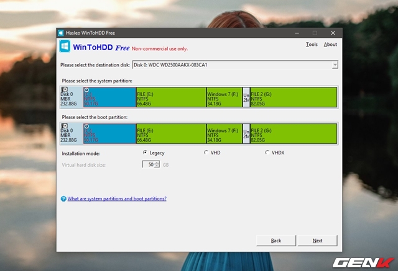Click 'Please select the system partition:' label
The width and height of the screenshot is (398, 271).
tap(97, 81)
